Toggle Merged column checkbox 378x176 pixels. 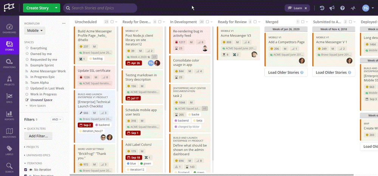[303, 22]
